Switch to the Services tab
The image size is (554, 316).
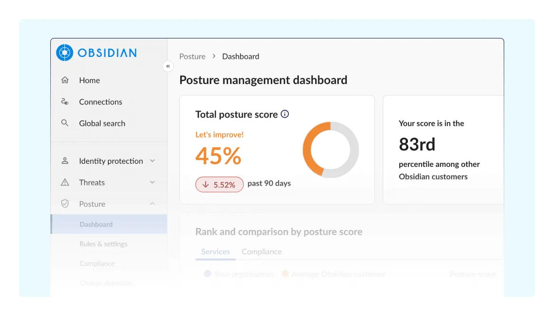coord(215,251)
